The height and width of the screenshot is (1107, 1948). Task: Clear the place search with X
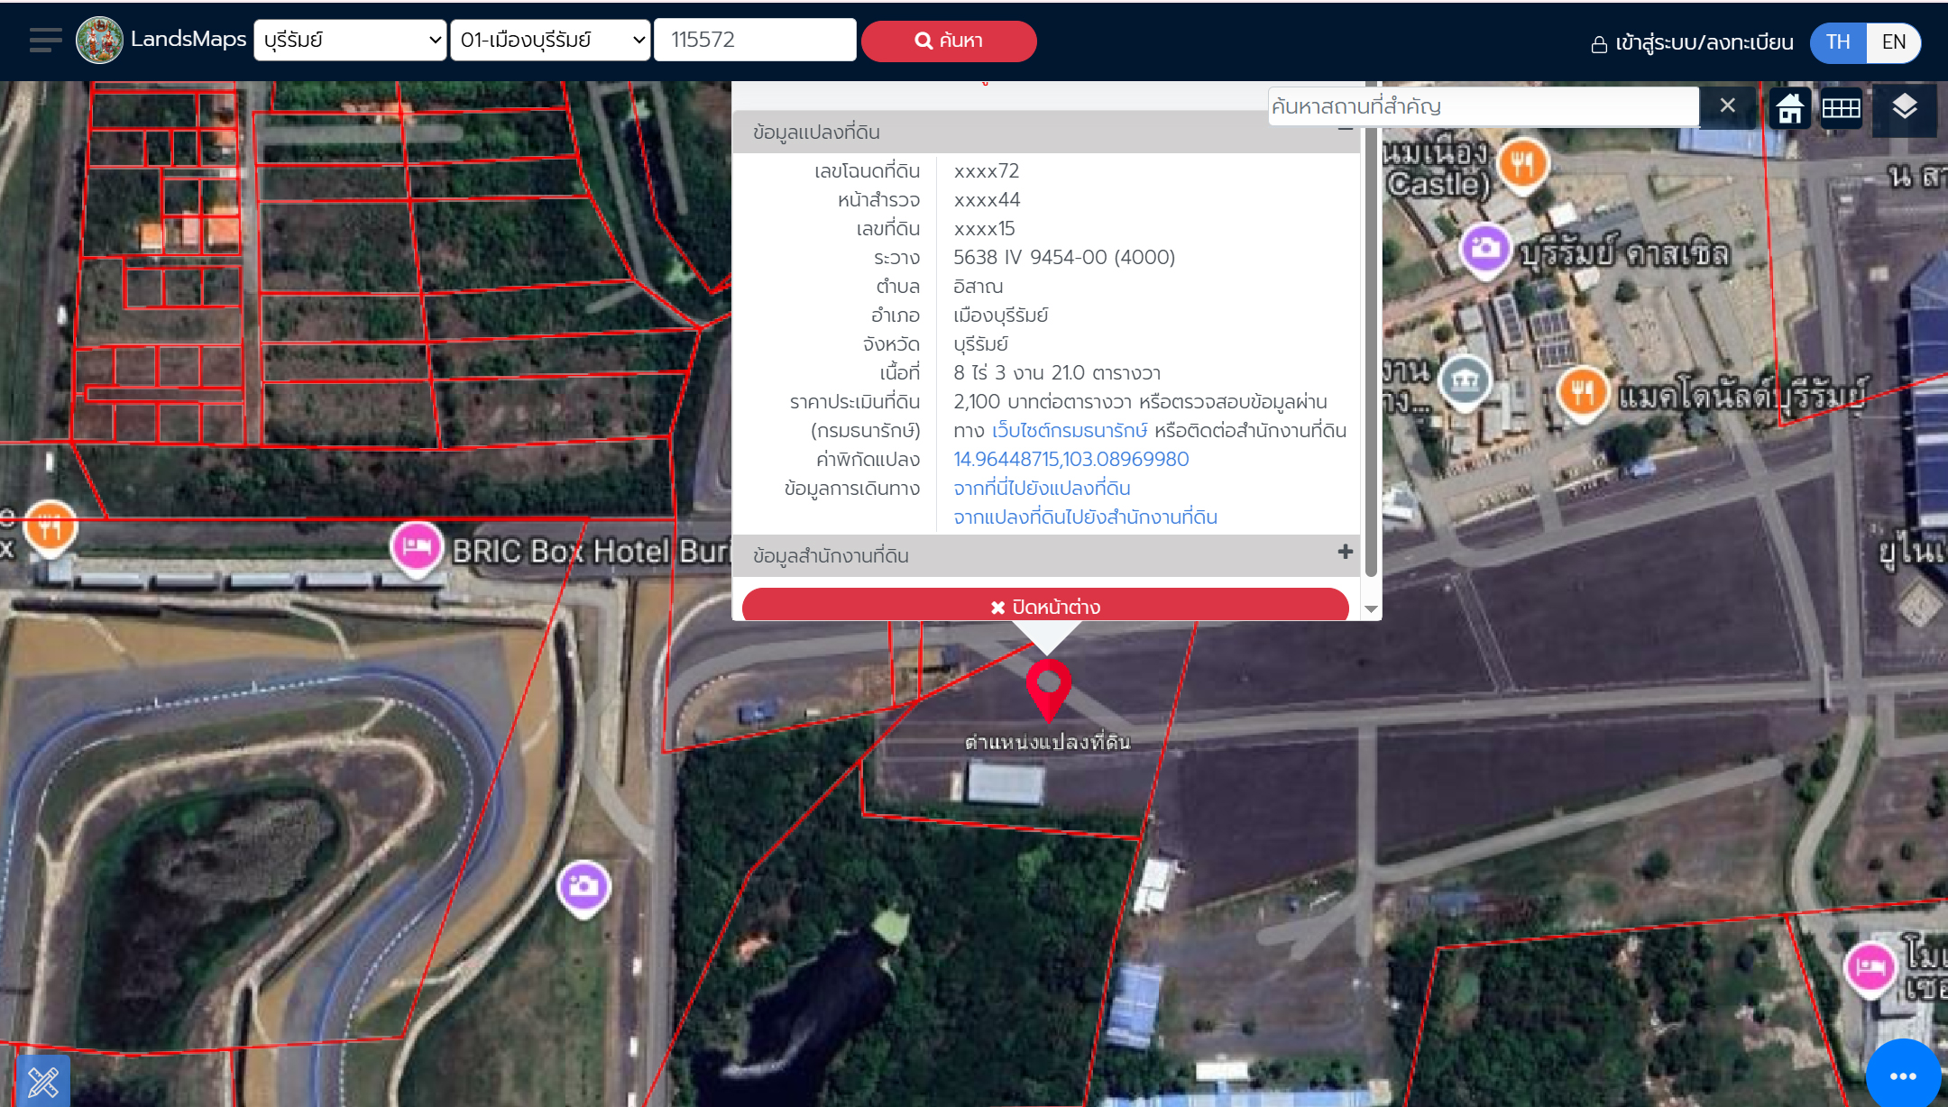pos(1727,106)
